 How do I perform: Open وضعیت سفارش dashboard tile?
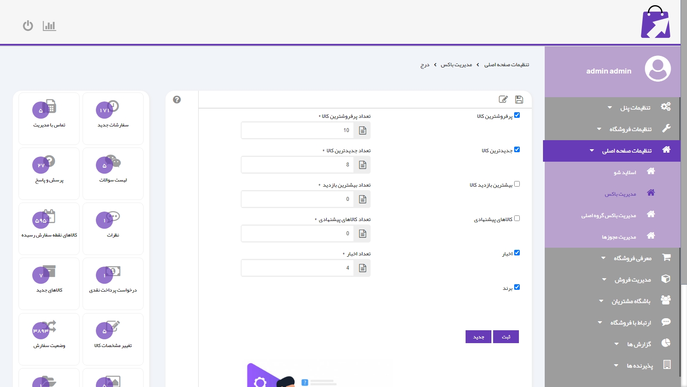click(49, 339)
